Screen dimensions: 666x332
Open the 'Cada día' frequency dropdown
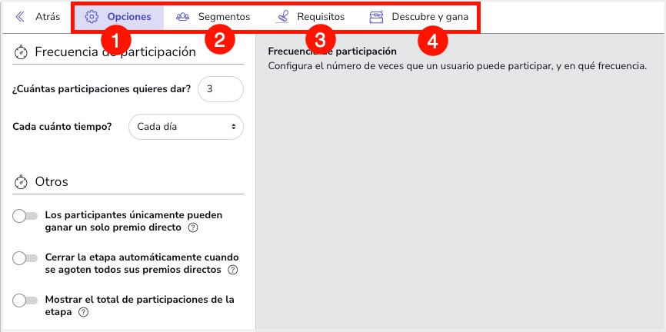point(185,127)
